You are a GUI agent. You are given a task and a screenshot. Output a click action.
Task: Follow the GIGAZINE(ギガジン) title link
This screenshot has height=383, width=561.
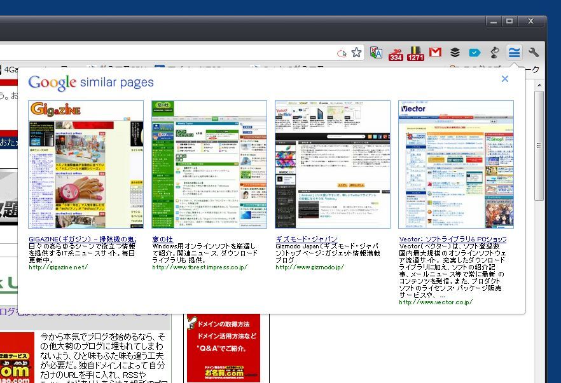(x=83, y=239)
